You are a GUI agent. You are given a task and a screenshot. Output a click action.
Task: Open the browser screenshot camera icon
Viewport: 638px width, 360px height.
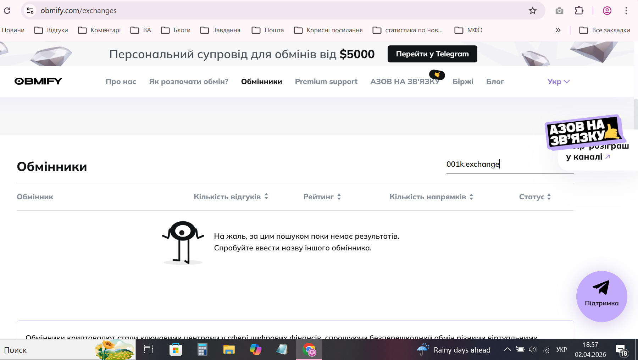point(559,11)
